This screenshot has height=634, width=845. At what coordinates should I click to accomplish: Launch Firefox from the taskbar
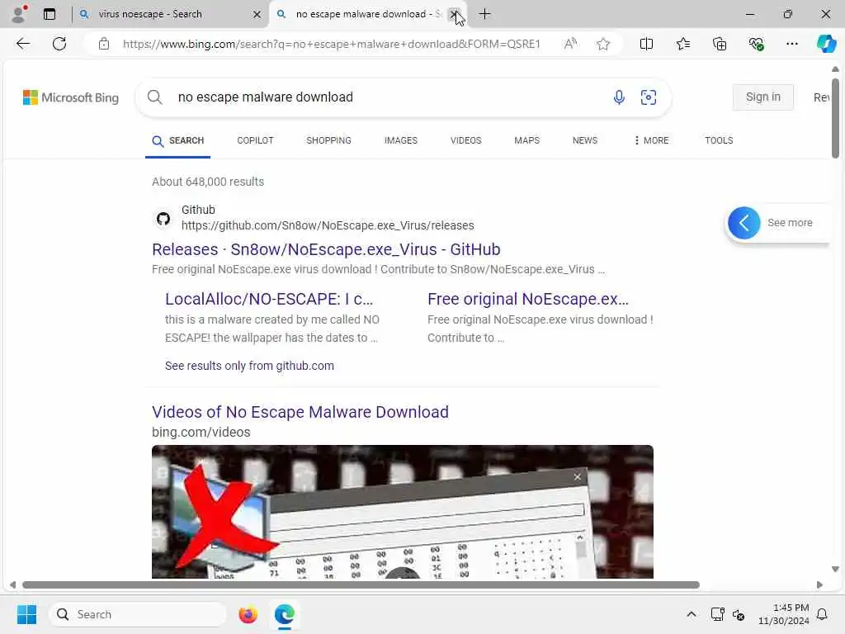248,614
